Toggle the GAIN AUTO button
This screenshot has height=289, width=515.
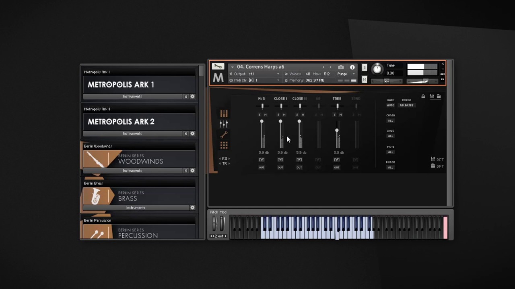point(390,105)
